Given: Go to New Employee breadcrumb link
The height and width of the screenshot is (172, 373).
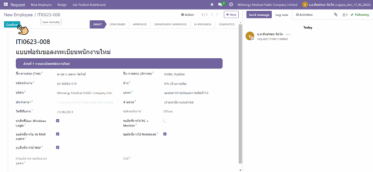Looking at the screenshot, I should [19, 15].
